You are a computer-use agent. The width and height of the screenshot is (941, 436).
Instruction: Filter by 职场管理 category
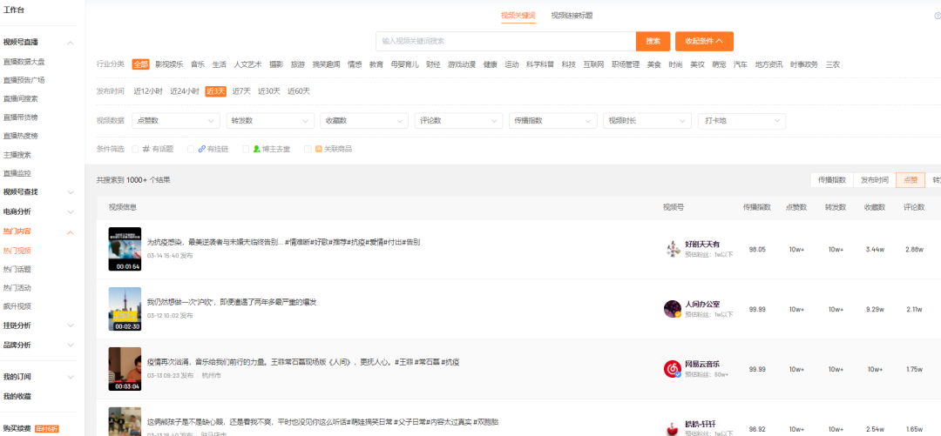[x=626, y=64]
